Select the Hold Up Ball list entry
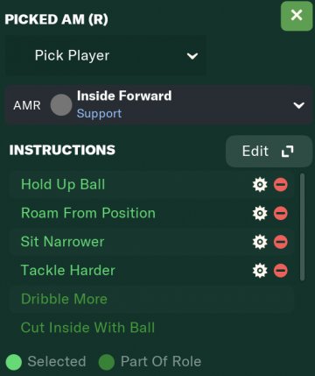This screenshot has height=376, width=315. click(x=152, y=185)
